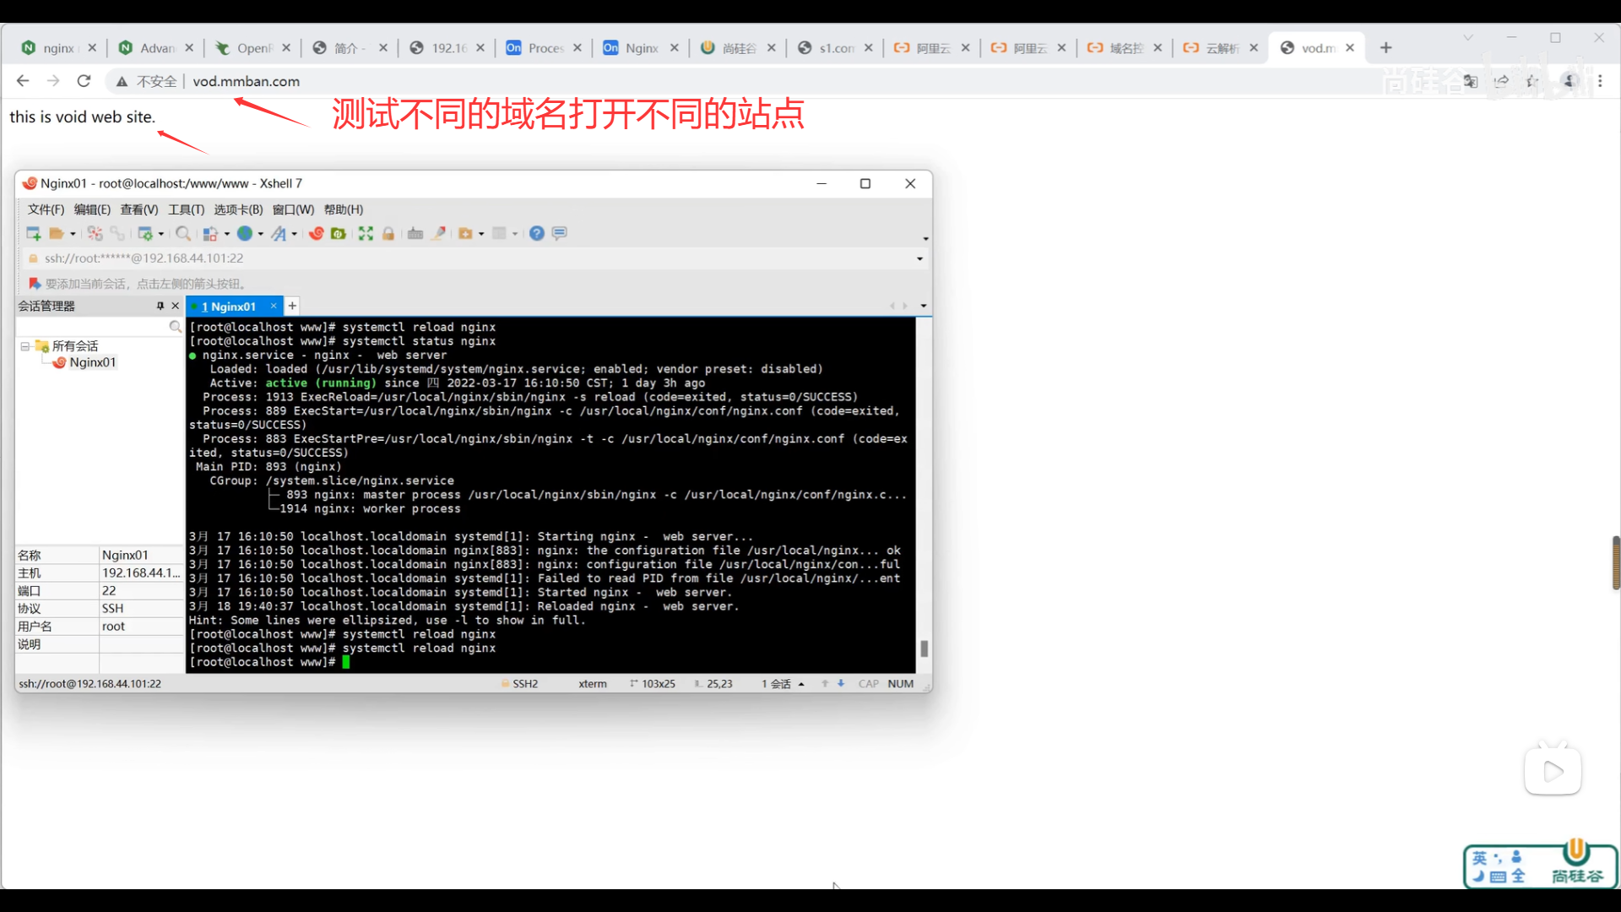Click the terminal vertical scrollbar thumb

point(924,649)
